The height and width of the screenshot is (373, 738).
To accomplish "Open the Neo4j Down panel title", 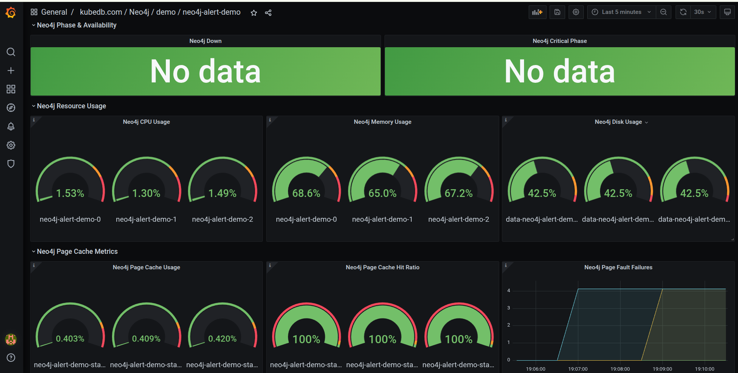I will pyautogui.click(x=205, y=41).
